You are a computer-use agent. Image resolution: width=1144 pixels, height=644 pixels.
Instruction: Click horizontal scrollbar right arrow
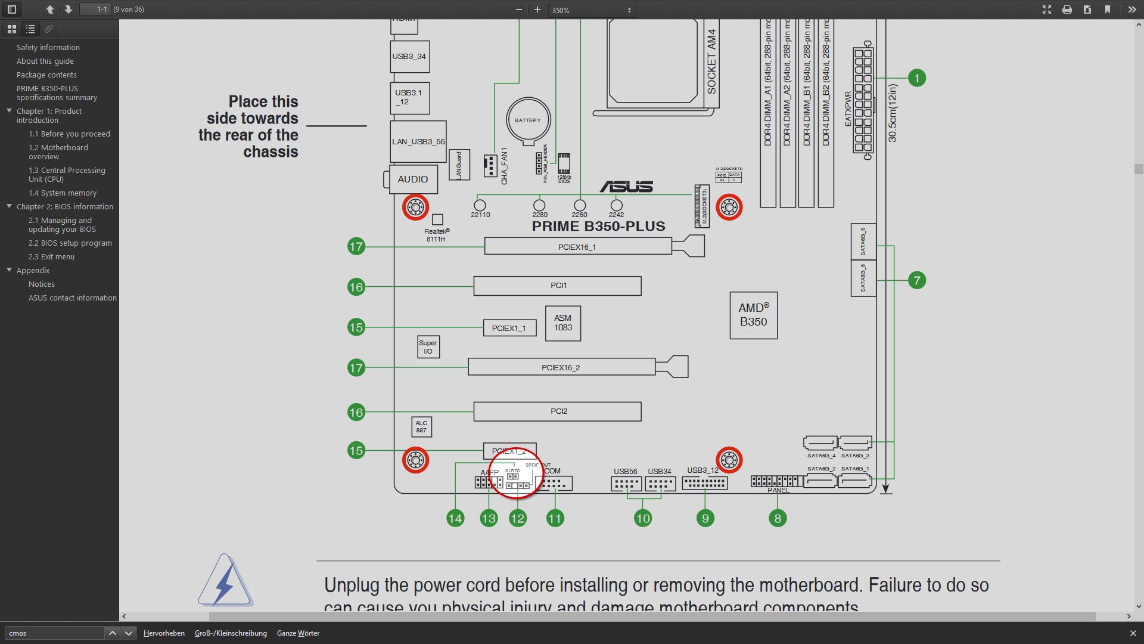tap(1129, 616)
